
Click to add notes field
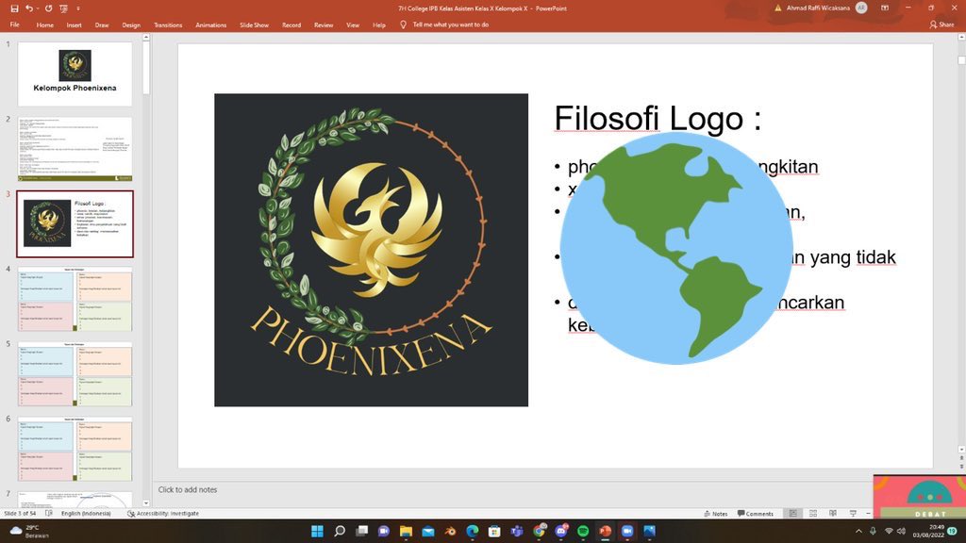(x=188, y=489)
